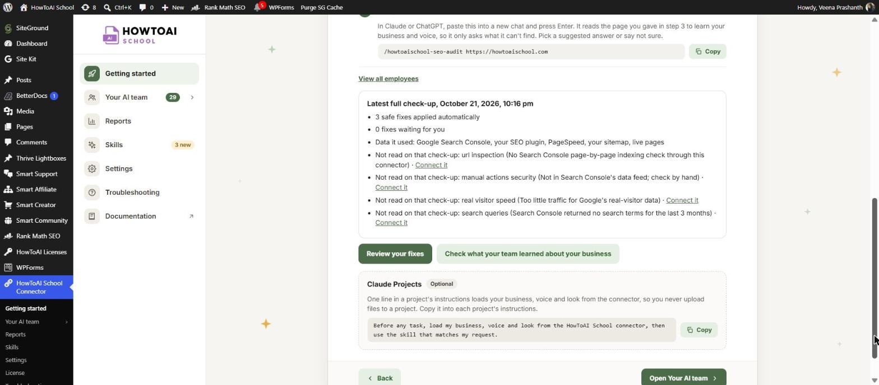Open Smart Affiliate menu item
Viewport: 879px width, 385px height.
tap(36, 190)
